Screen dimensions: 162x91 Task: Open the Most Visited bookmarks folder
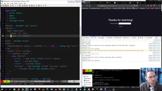85,8
